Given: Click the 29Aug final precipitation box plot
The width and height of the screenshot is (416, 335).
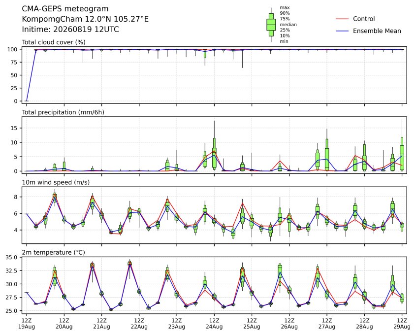Looking at the screenshot, I should pos(402,145).
